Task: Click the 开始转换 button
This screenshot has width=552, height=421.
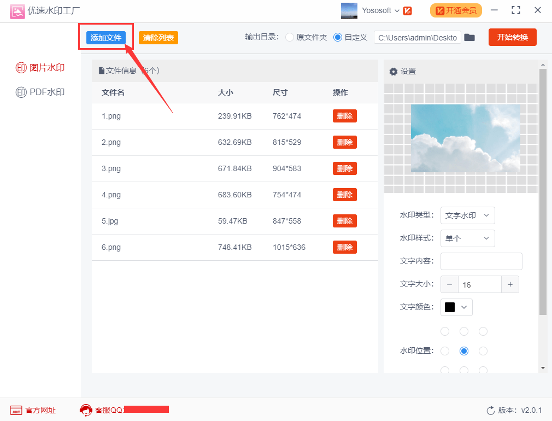Action: (512, 37)
